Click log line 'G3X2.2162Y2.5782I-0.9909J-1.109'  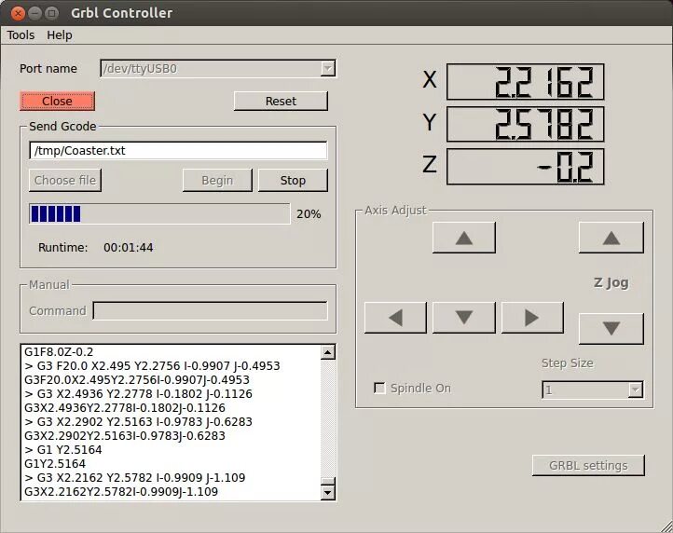coord(121,491)
